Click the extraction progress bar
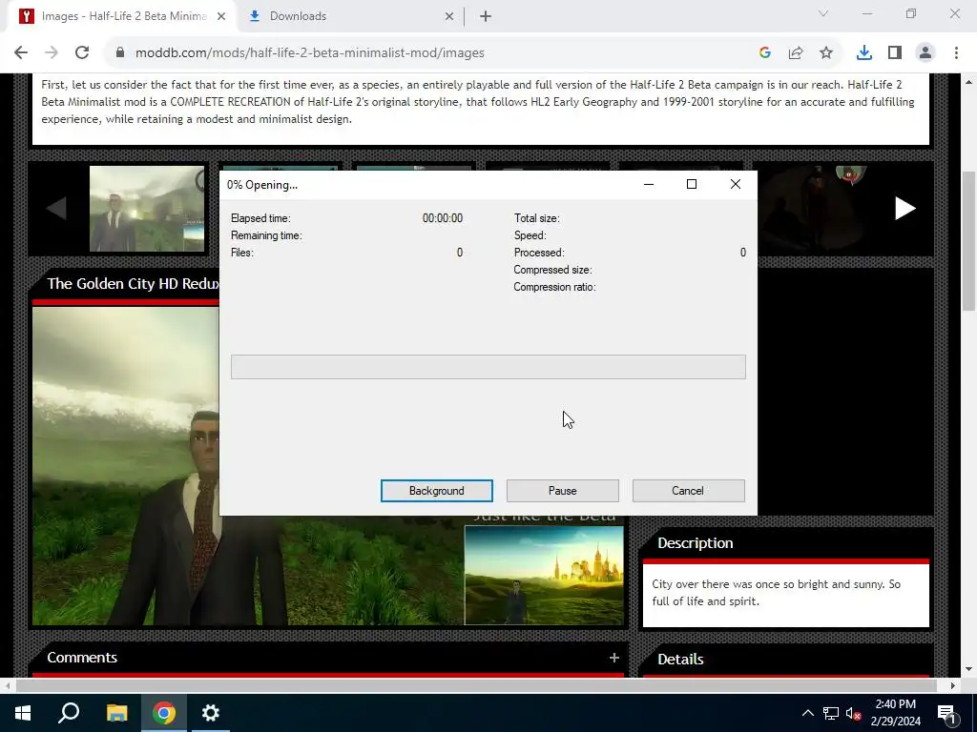The width and height of the screenshot is (977, 732). (x=488, y=367)
